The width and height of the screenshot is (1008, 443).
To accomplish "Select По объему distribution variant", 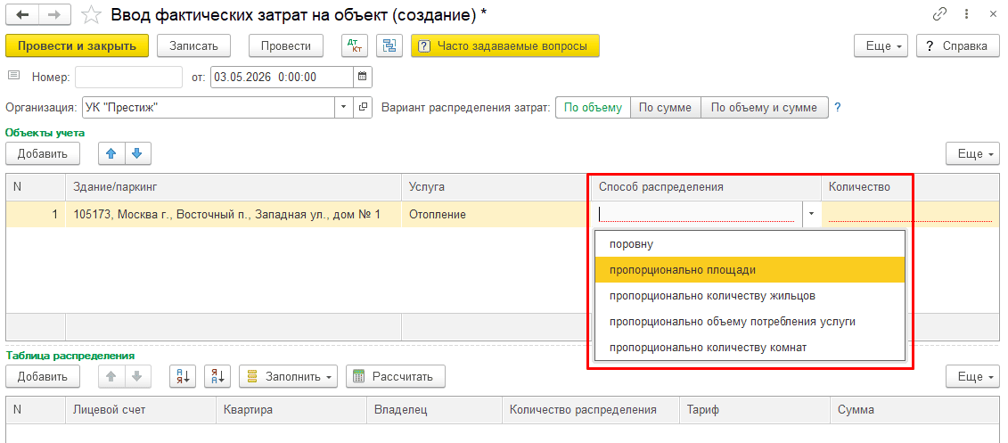I will click(593, 107).
